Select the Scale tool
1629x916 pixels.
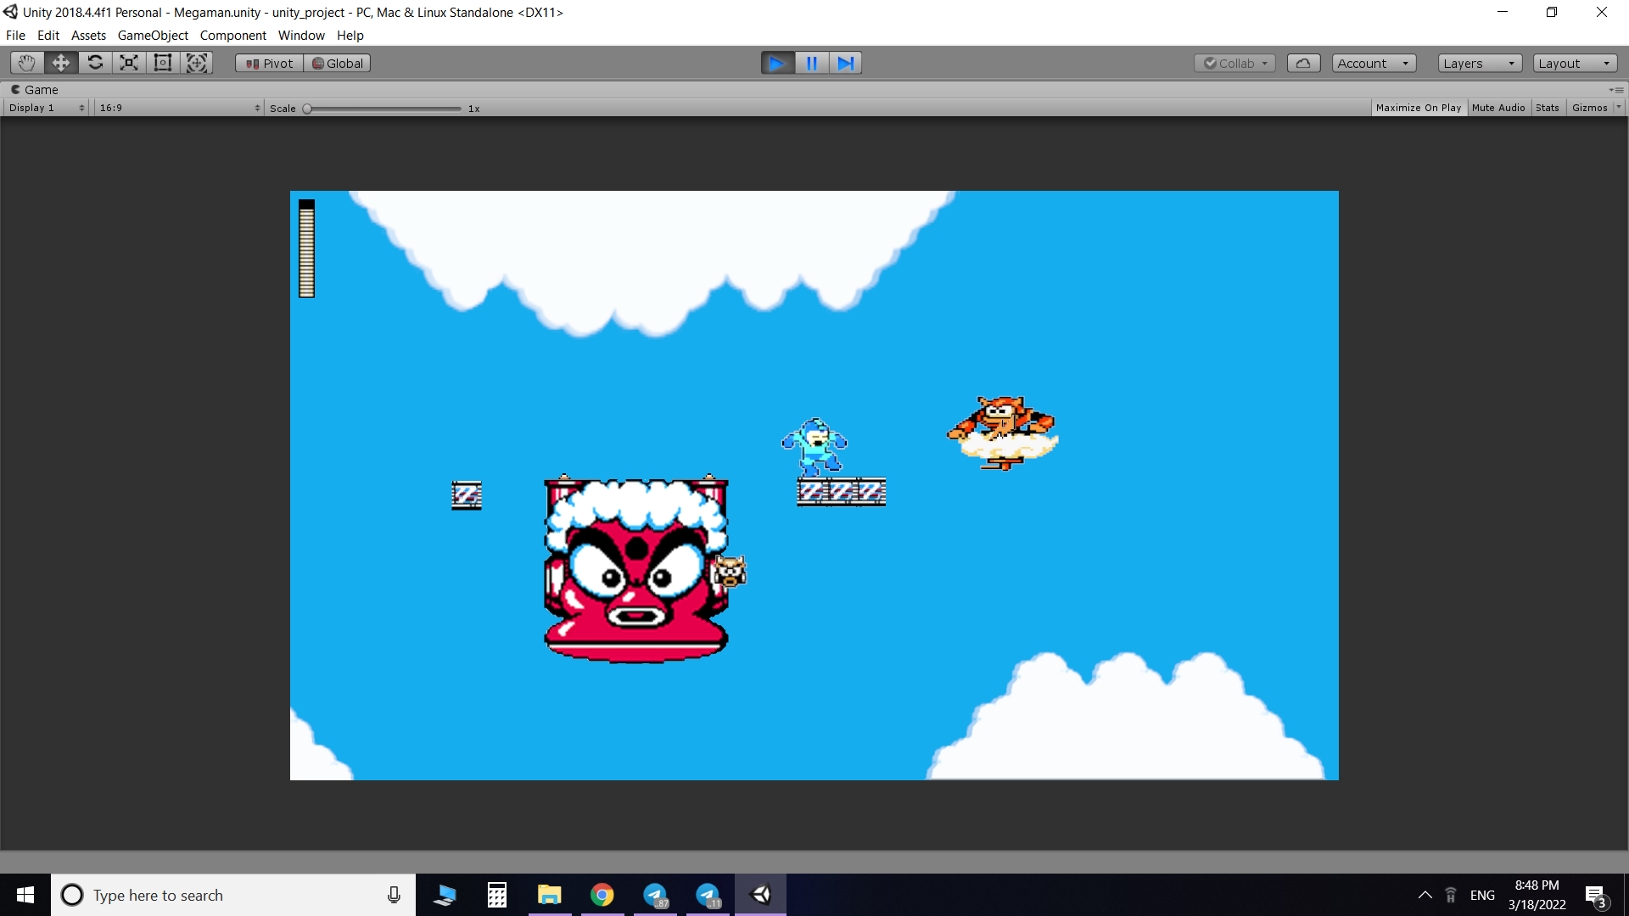(x=129, y=63)
